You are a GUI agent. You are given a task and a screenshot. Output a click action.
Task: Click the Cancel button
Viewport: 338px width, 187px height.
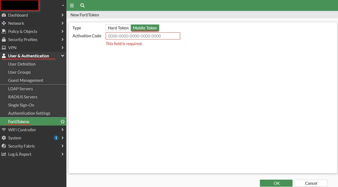[311, 183]
